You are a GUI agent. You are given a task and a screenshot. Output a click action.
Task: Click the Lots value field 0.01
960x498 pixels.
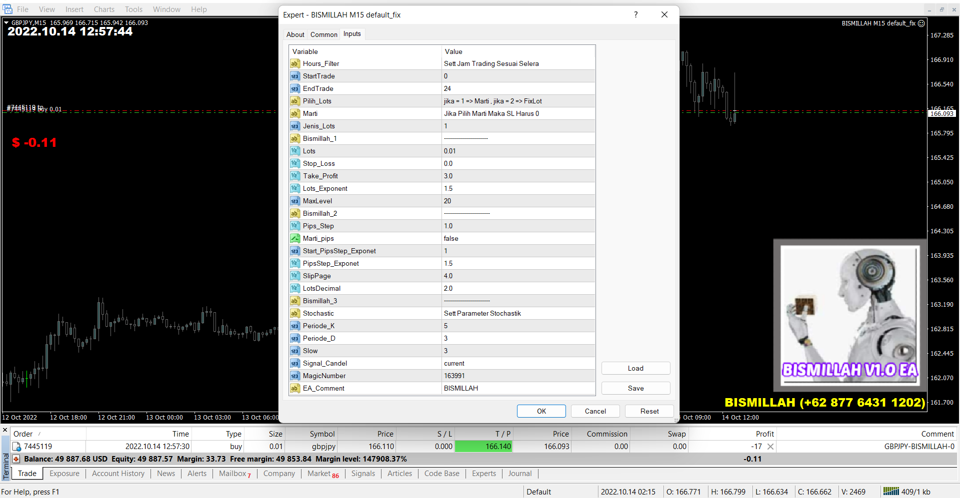click(518, 151)
